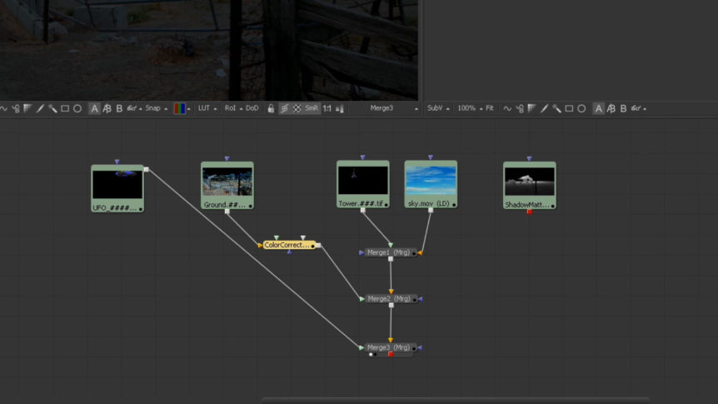The width and height of the screenshot is (718, 404).
Task: Select the ellipse mask tool in left viewer toolbar
Action: [77, 108]
